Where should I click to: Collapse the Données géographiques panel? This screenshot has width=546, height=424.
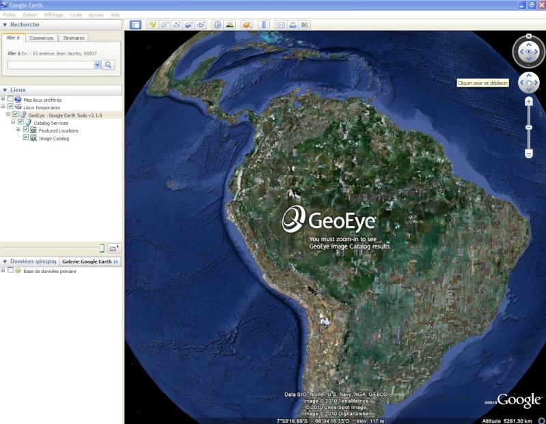click(5, 262)
